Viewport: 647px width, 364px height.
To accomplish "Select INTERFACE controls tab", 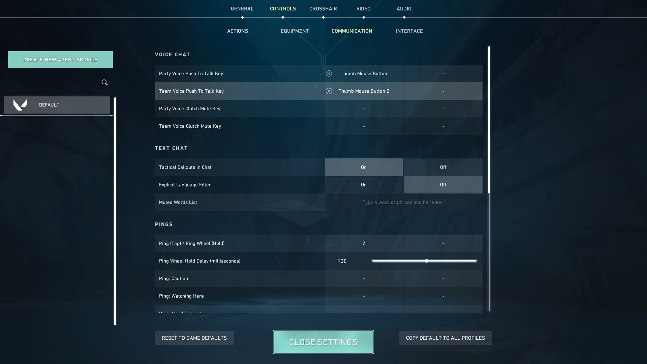I will 409,31.
